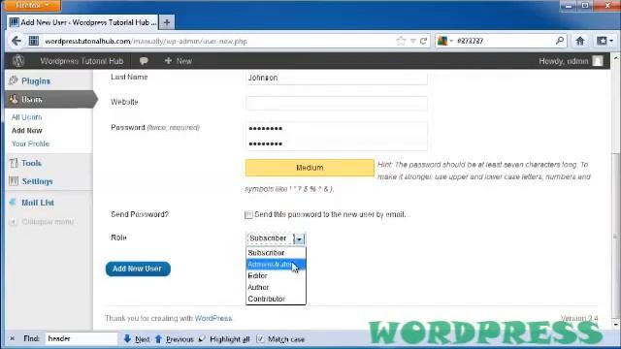Collapse the admin sidebar menu
621x349 pixels.
42,222
